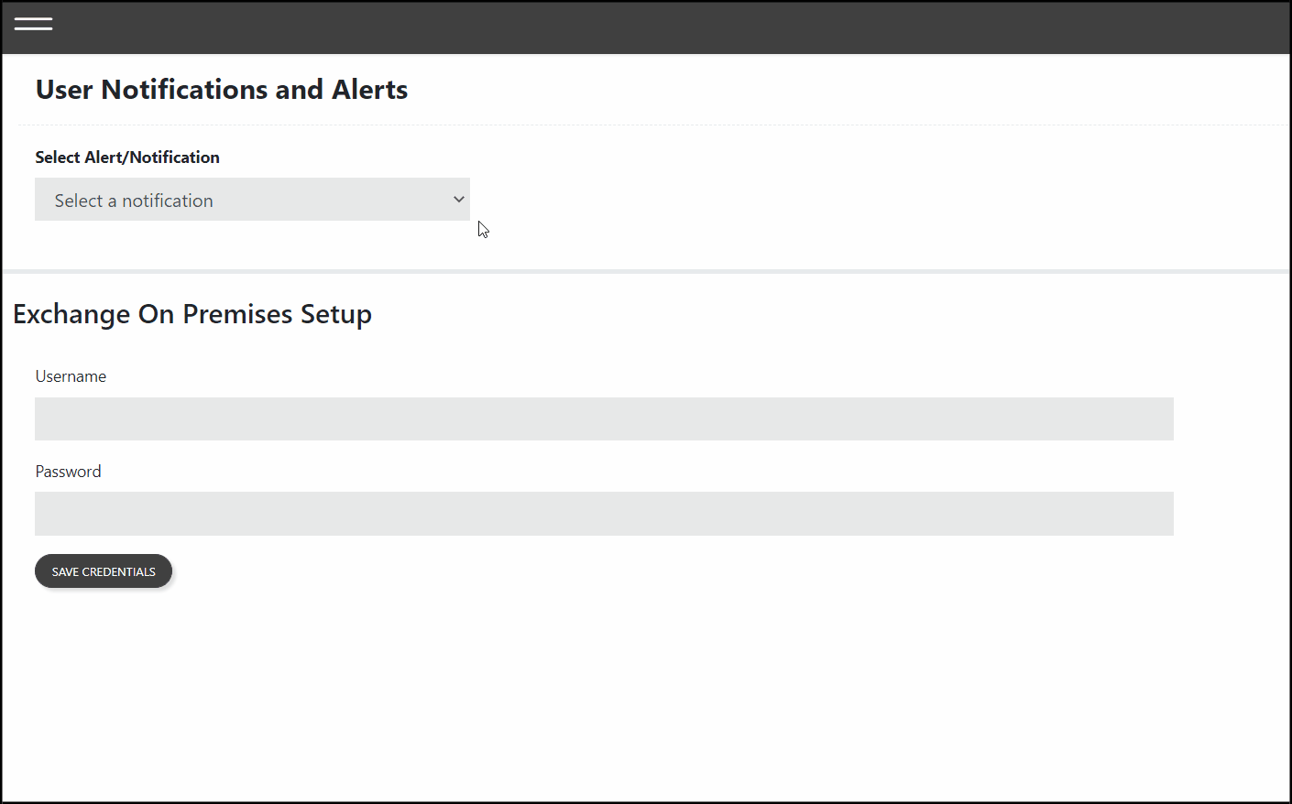Select the Exchange On Premises Setup heading
Screen dimensions: 1292x804
click(192, 314)
